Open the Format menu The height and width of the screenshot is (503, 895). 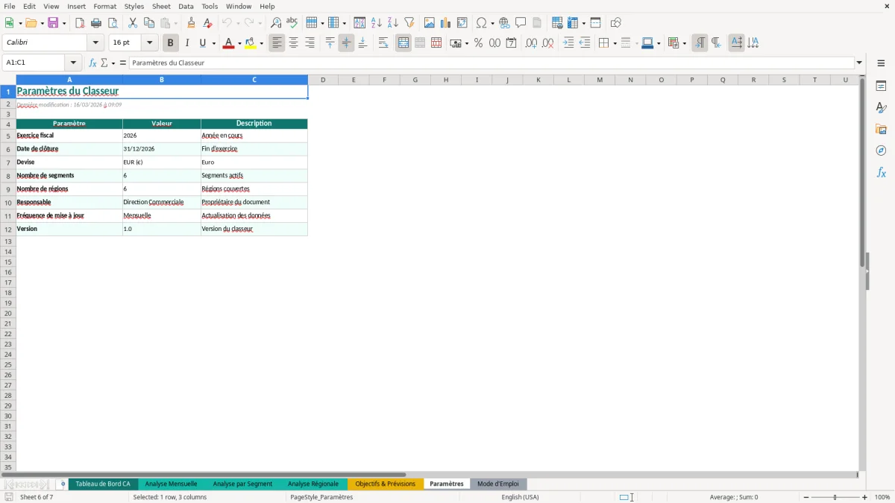coord(104,6)
